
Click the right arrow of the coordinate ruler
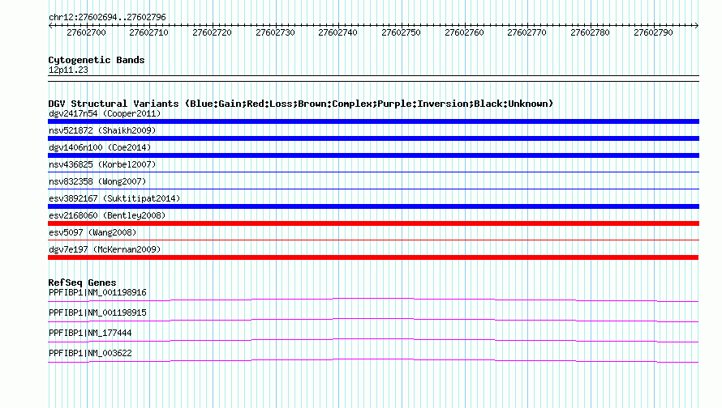pos(696,26)
